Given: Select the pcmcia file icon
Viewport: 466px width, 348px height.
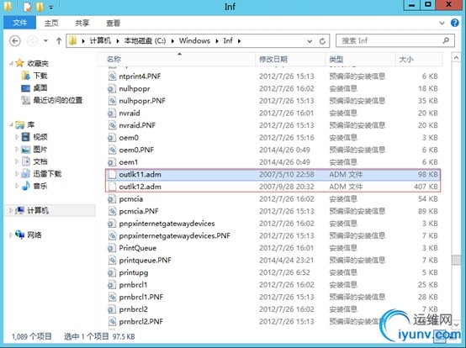Looking at the screenshot, I should 111,199.
